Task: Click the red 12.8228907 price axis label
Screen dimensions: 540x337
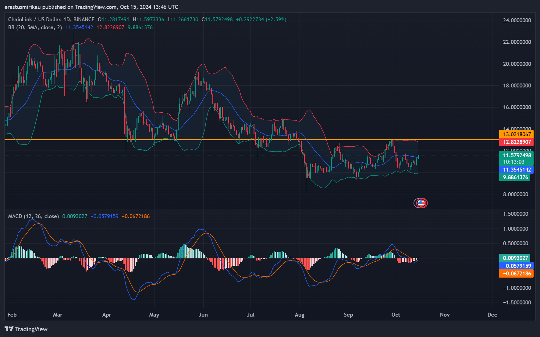Action: pyautogui.click(x=516, y=142)
